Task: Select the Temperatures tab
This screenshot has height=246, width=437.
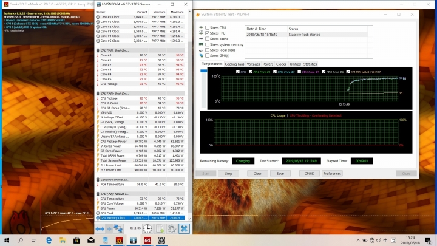Action: pyautogui.click(x=212, y=64)
